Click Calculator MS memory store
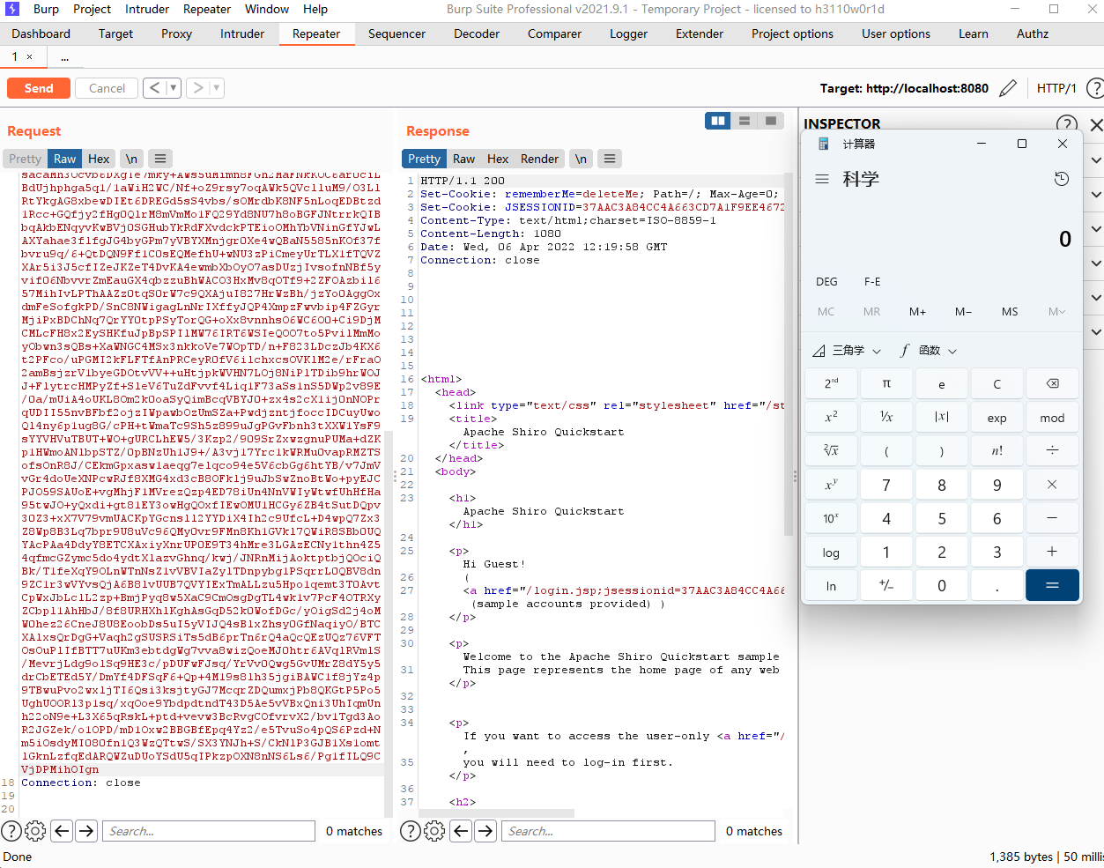Viewport: 1104px width, 868px height. (x=1010, y=311)
